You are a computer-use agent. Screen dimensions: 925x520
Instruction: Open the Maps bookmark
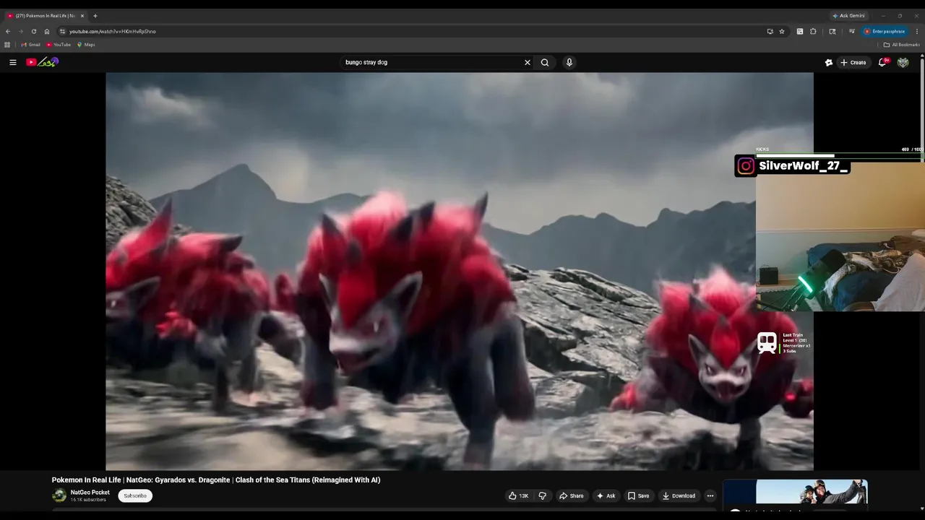86,45
